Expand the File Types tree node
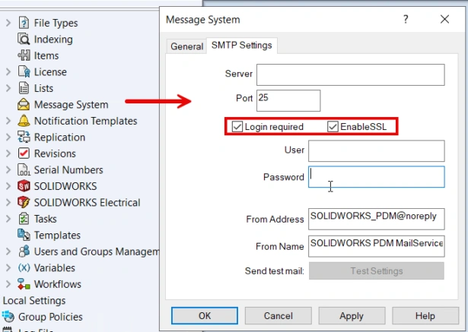468x332 pixels. coord(8,24)
